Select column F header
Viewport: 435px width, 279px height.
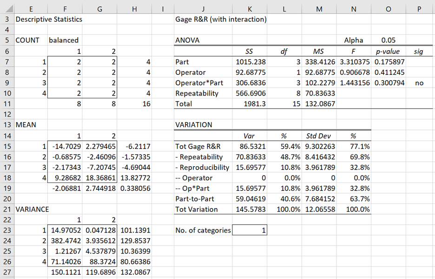65,9
